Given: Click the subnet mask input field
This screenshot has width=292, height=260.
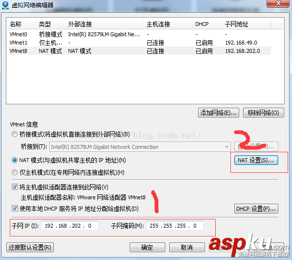Looking at the screenshot, I should [175, 226].
